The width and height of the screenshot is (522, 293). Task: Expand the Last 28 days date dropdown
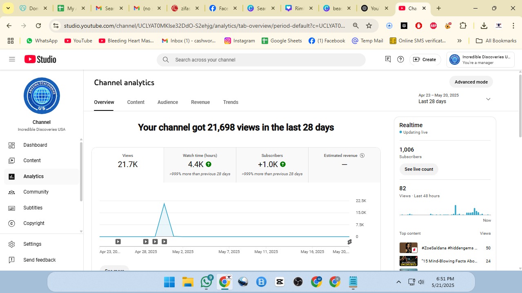[488, 99]
